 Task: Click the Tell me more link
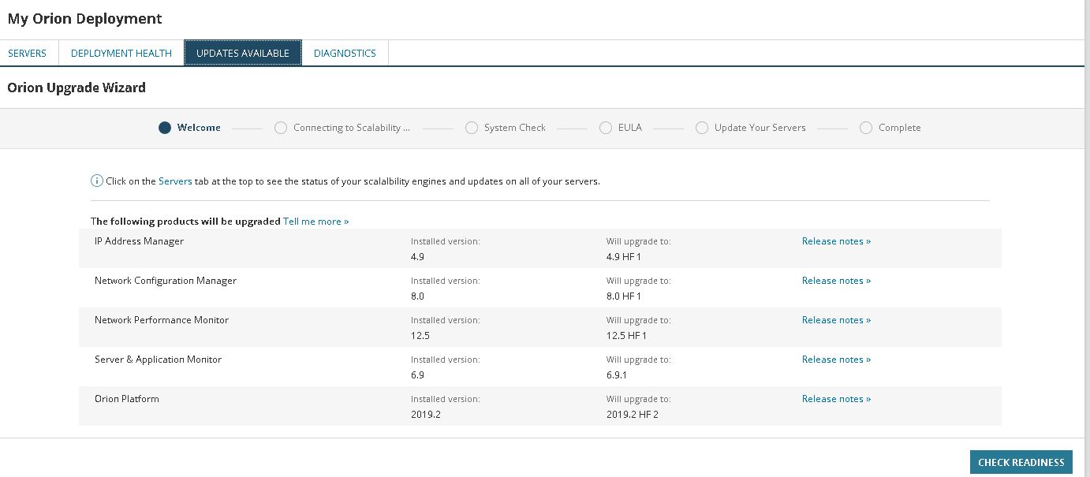315,222
